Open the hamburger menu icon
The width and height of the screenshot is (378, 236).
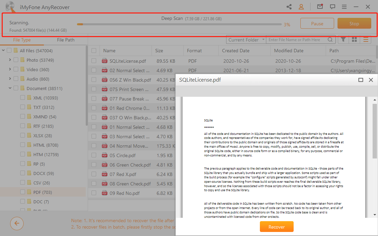(344, 7)
